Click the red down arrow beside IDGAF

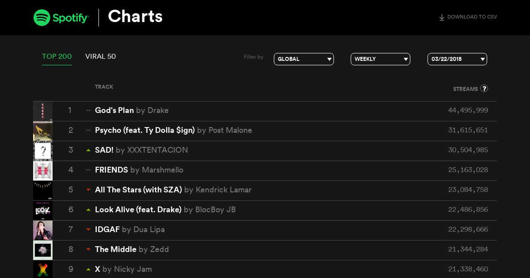click(88, 229)
